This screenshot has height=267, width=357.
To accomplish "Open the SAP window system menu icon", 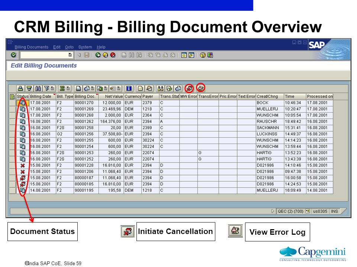I will pos(10,42).
